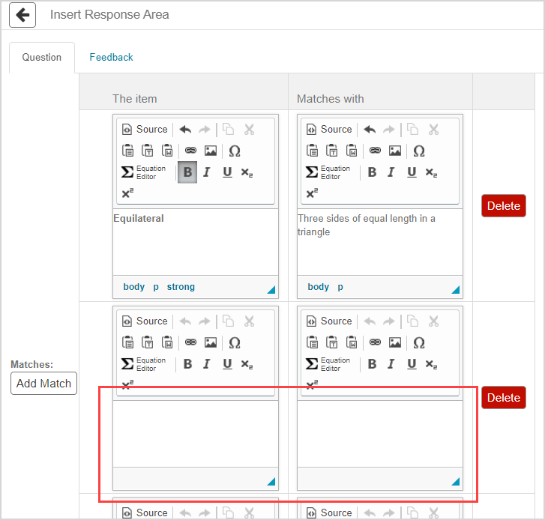Toggle Italic in first row 'Matches with' editor
Viewport: 545px width, 520px height.
(391, 172)
